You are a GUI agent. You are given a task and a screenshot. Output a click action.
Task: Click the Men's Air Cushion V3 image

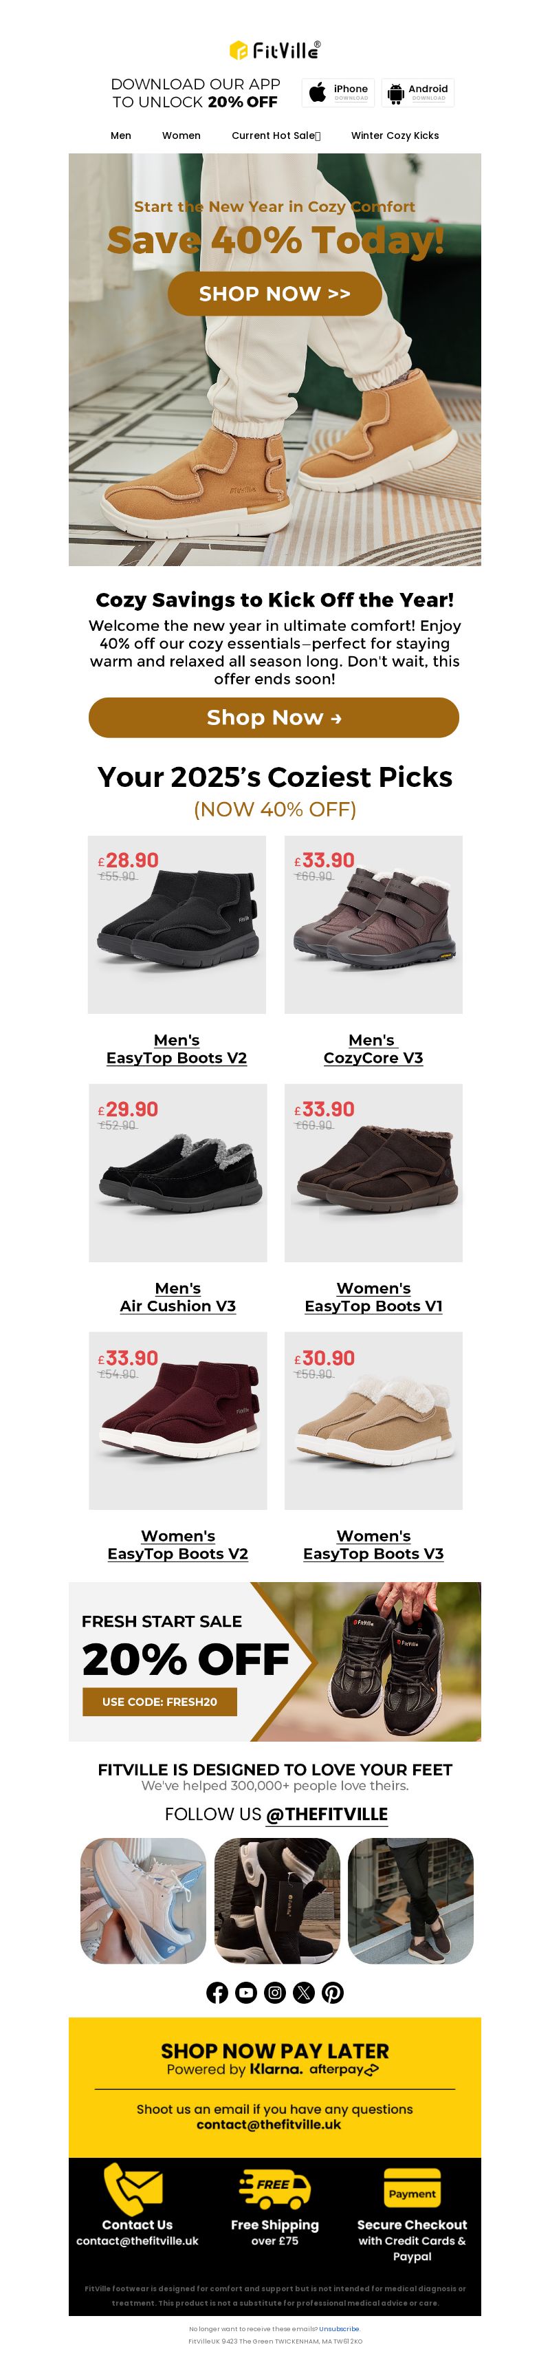coord(177,1172)
